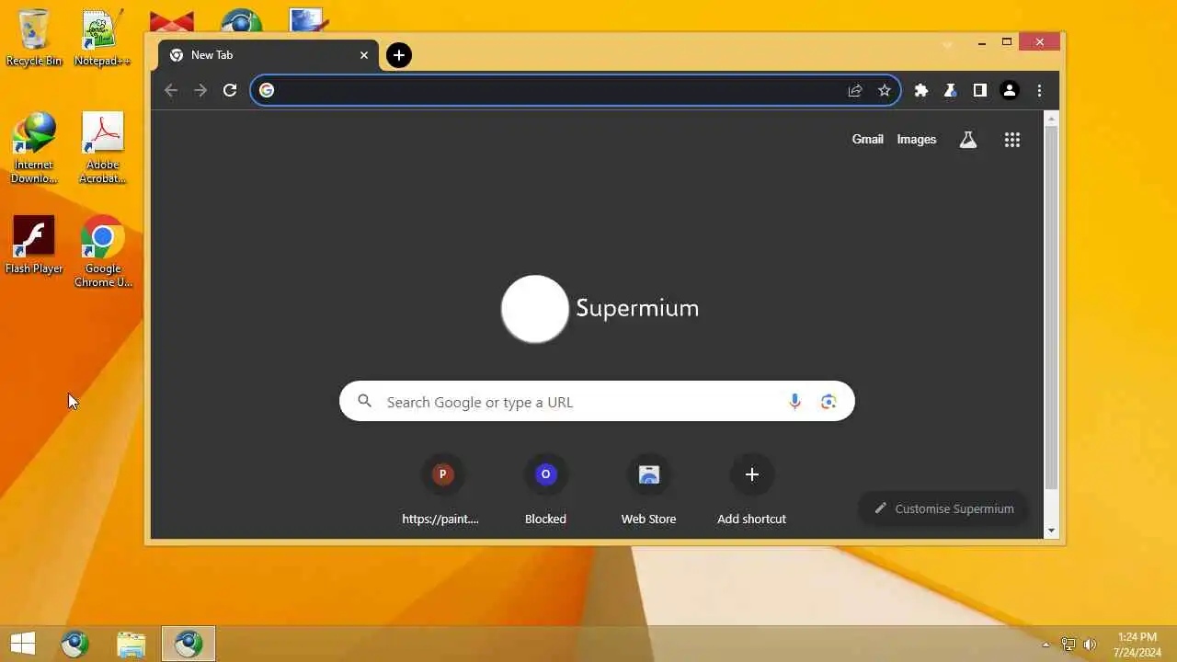Open the Windows Start button
1177x662 pixels.
[x=22, y=644]
